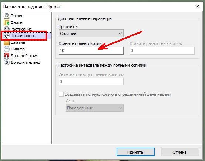Viewport: 205px width, 161px height.
Task: Select the Цикличность cycle icon
Action: click(x=6, y=36)
